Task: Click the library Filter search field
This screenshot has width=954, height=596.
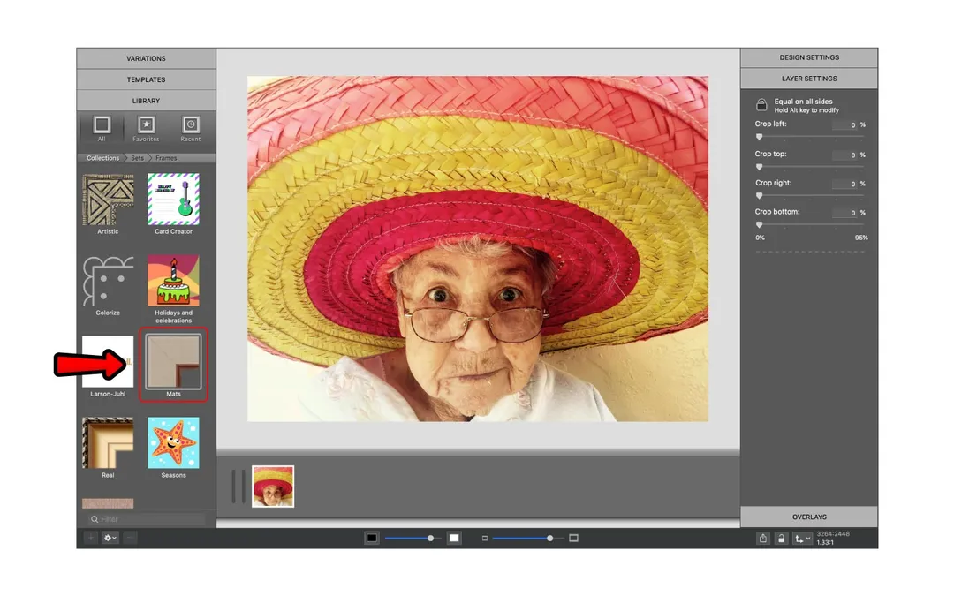Action: click(146, 519)
